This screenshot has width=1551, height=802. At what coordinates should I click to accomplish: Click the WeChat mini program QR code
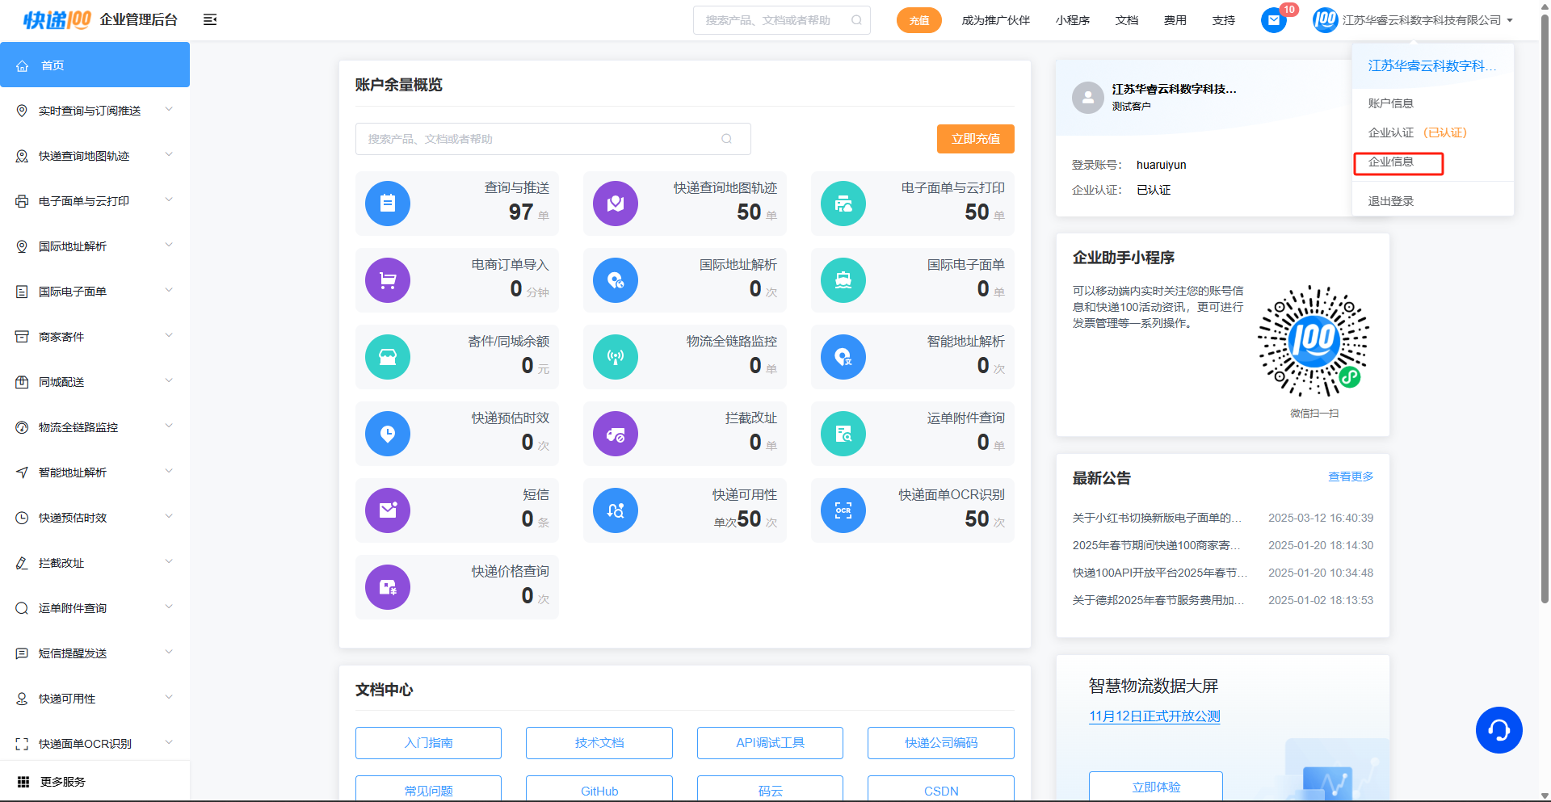(x=1314, y=341)
